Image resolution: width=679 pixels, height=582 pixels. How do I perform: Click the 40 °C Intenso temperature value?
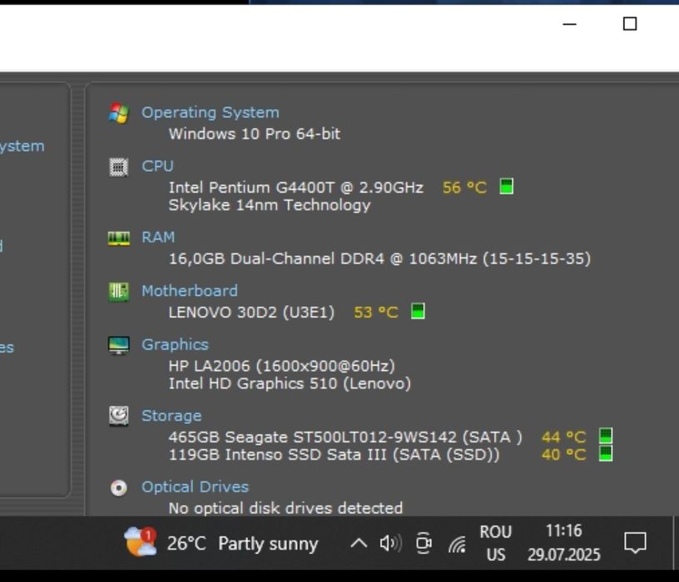[x=564, y=455]
